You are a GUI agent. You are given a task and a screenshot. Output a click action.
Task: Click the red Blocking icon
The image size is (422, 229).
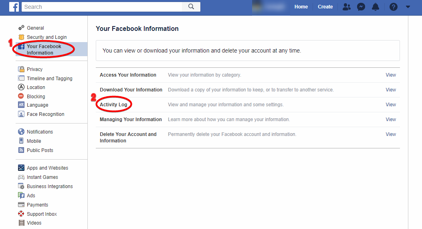coord(21,96)
